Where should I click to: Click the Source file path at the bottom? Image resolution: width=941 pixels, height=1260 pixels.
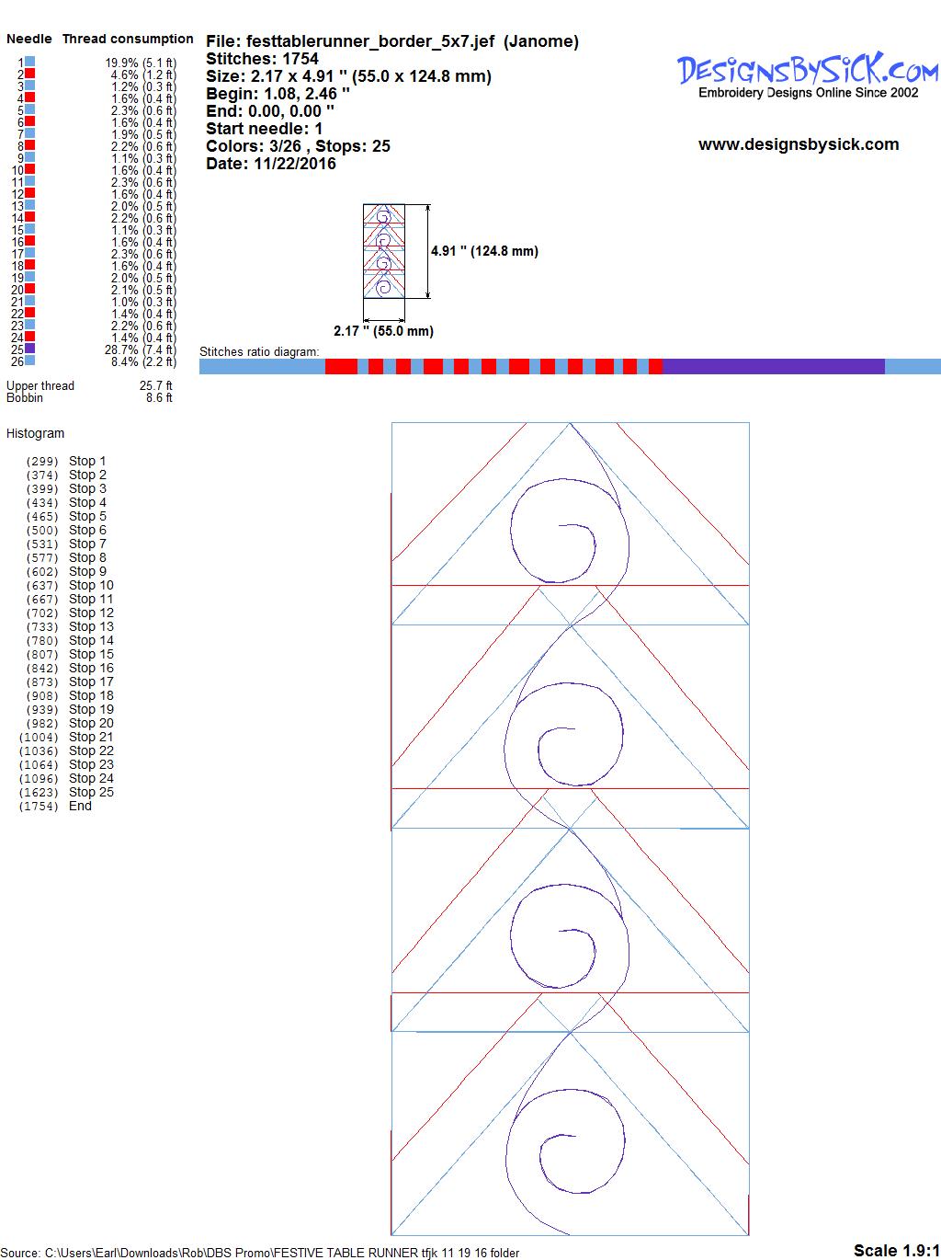click(262, 1253)
